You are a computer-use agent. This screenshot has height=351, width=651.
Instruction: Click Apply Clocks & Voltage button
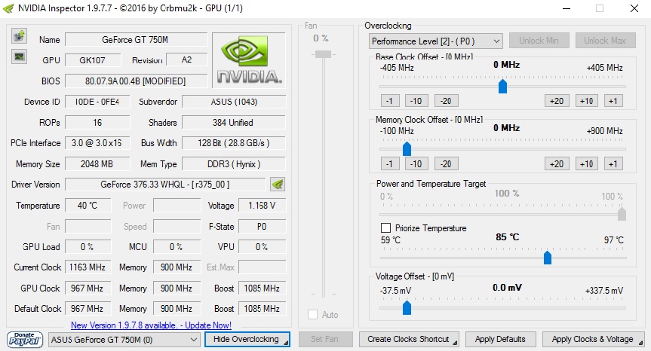(x=593, y=340)
